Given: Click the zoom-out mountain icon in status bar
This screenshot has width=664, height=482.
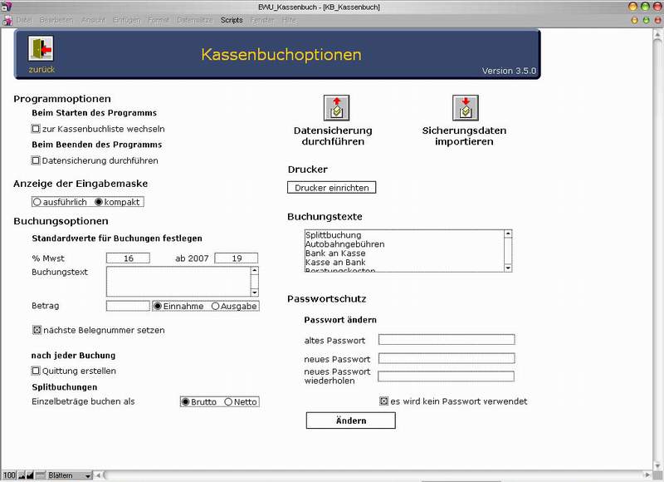Looking at the screenshot, I should point(22,475).
